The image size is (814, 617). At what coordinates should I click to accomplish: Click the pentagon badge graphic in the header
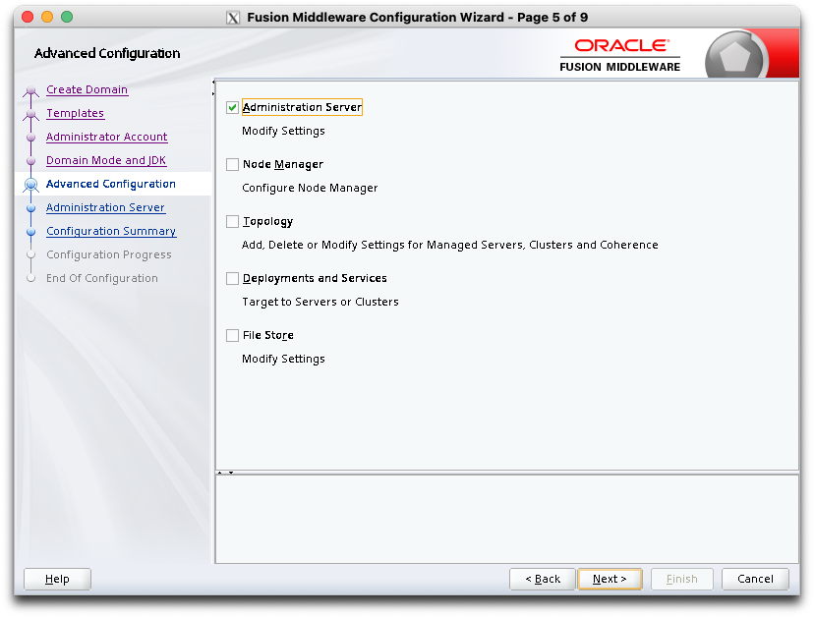tap(735, 56)
